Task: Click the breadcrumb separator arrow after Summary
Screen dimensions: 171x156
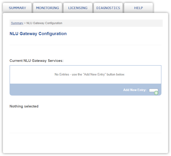Action: tap(25, 23)
